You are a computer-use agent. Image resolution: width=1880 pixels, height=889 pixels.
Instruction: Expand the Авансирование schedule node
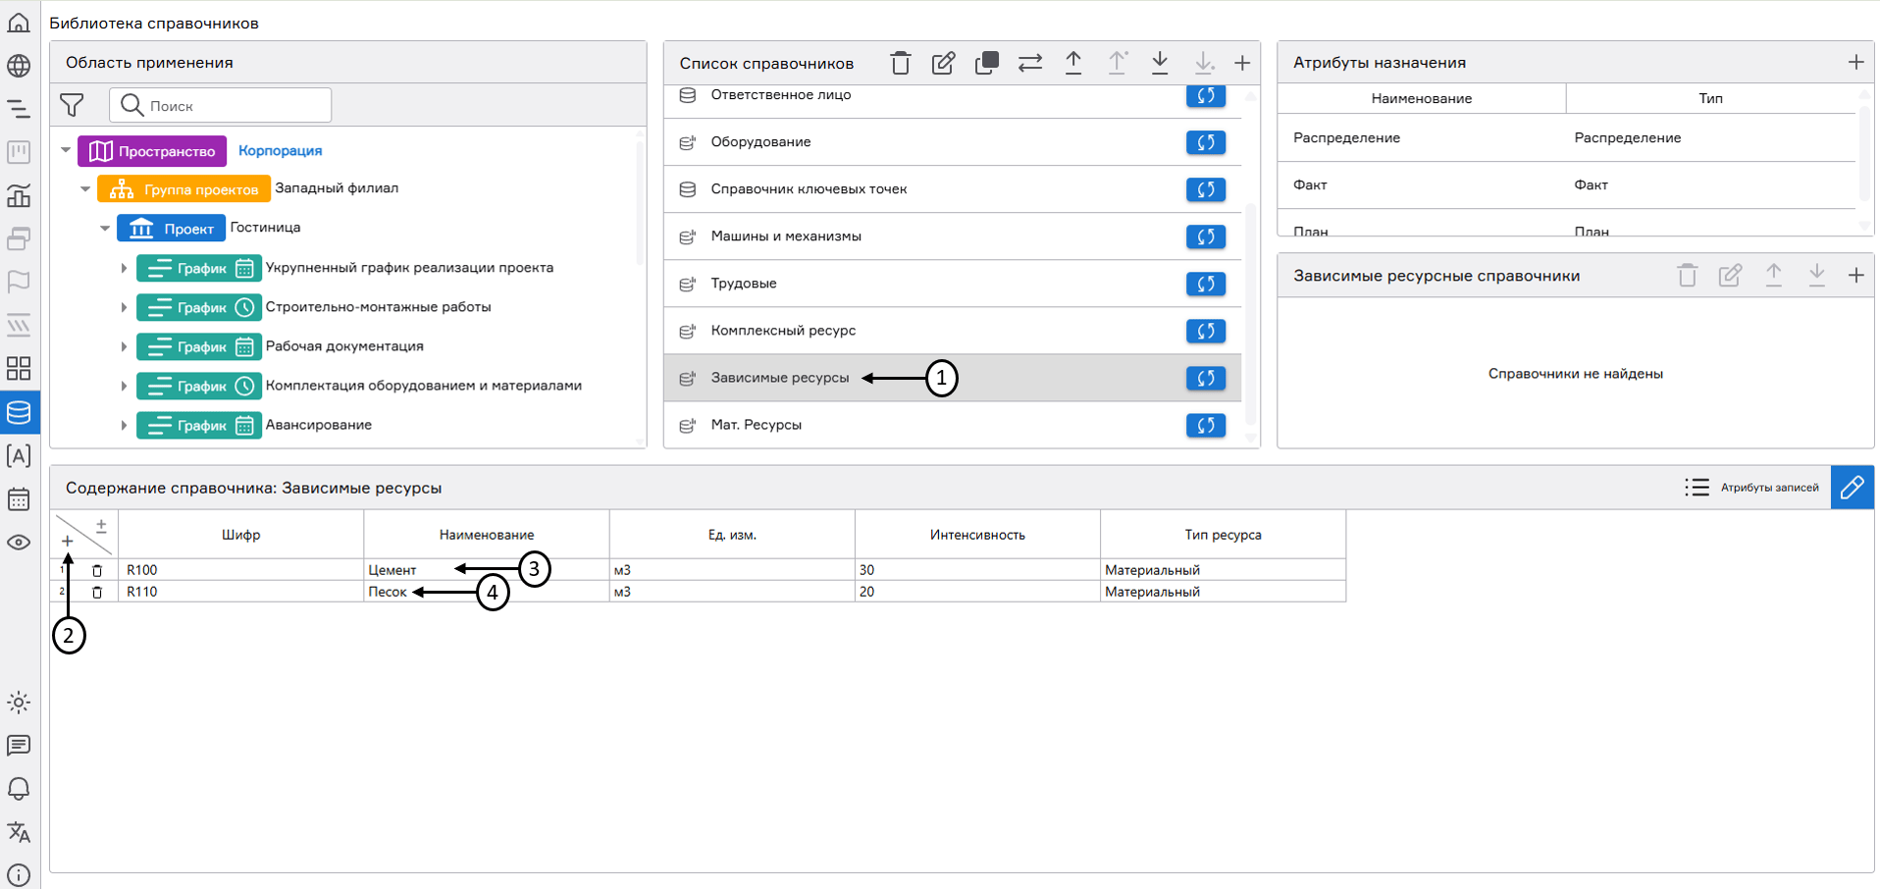tap(124, 426)
